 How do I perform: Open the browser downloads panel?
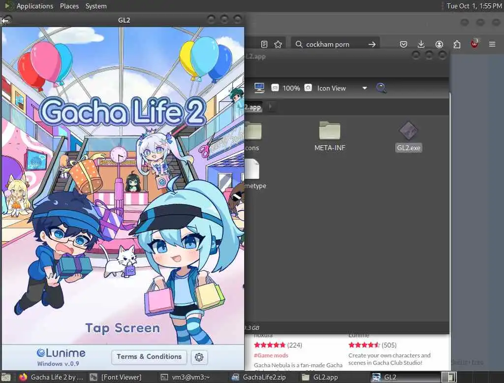coord(421,44)
